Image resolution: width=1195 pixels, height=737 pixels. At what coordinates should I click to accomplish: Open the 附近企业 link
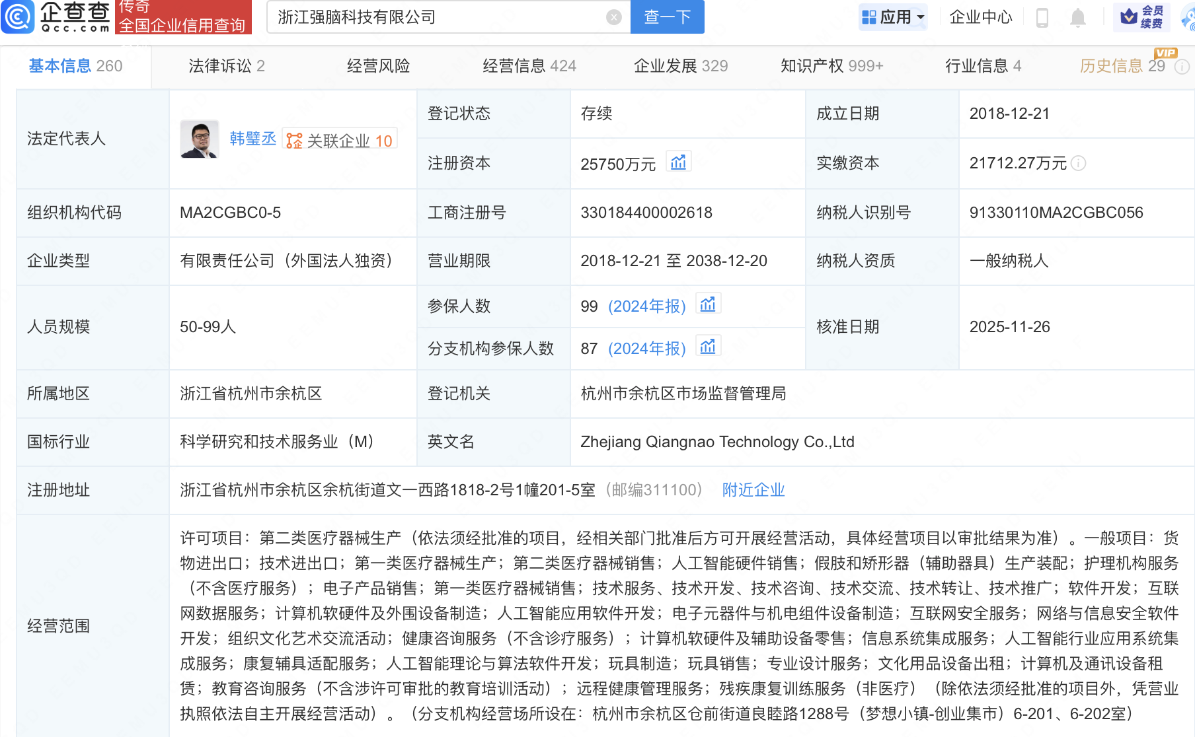coord(753,489)
